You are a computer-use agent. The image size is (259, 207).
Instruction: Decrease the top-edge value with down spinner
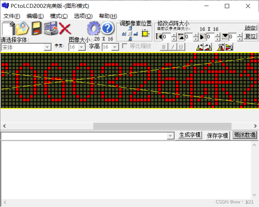(x=195, y=39)
